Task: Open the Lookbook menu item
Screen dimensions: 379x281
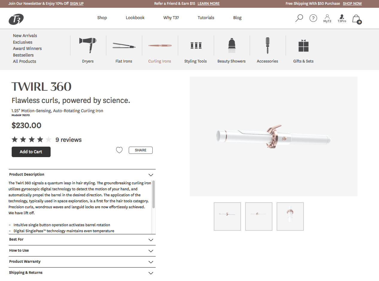Action: tap(135, 18)
